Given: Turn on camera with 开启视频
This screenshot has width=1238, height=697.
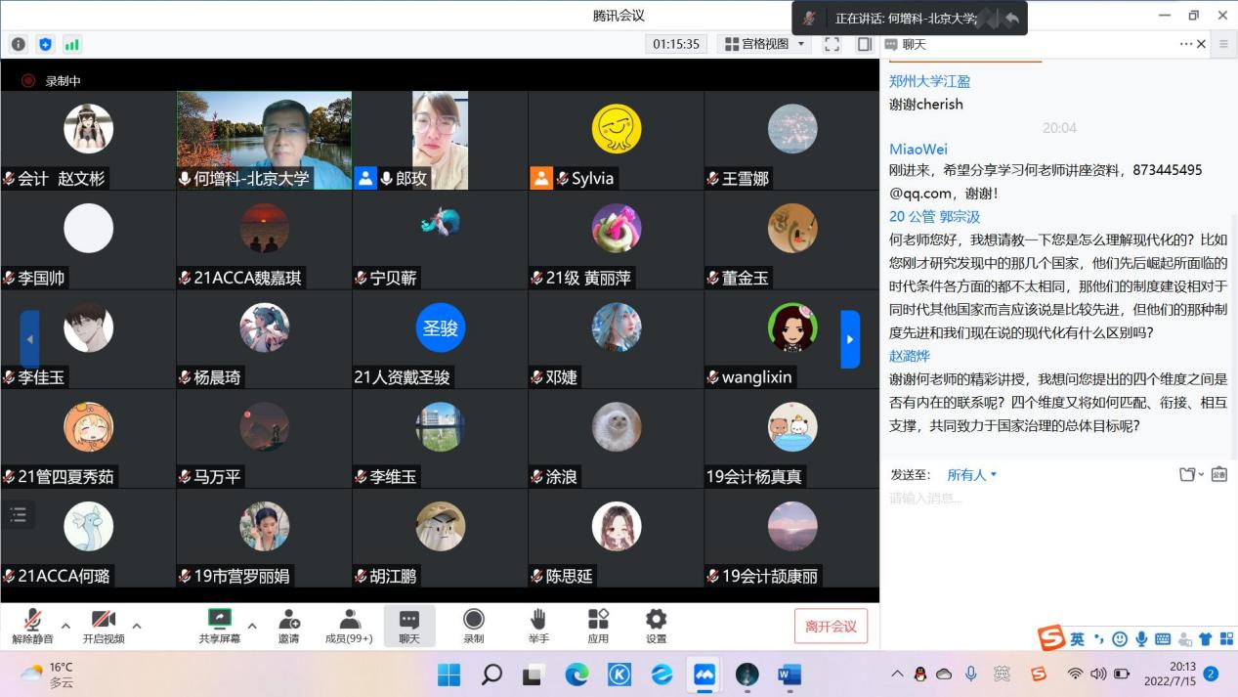Looking at the screenshot, I should pos(104,626).
